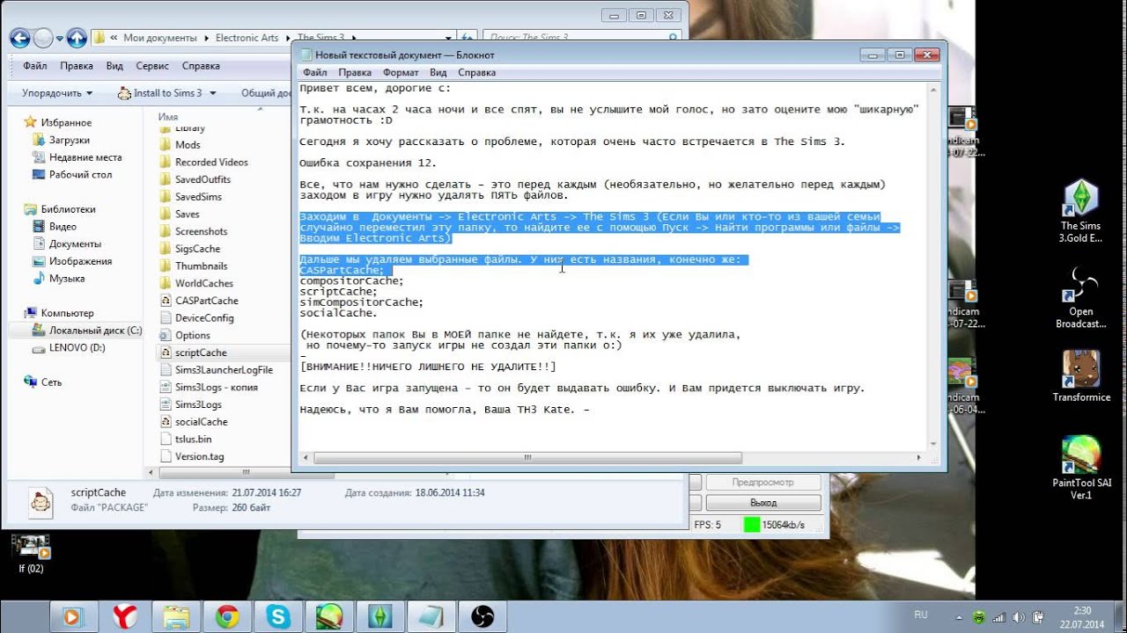Select Избранное in navigation pane
Image resolution: width=1127 pixels, height=633 pixels.
[66, 122]
